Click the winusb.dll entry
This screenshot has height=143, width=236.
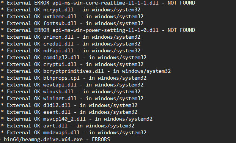tap(71, 92)
